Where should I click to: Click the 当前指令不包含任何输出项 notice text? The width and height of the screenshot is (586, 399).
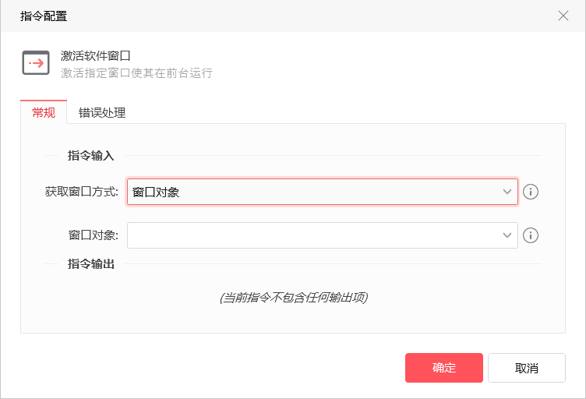pos(294,298)
